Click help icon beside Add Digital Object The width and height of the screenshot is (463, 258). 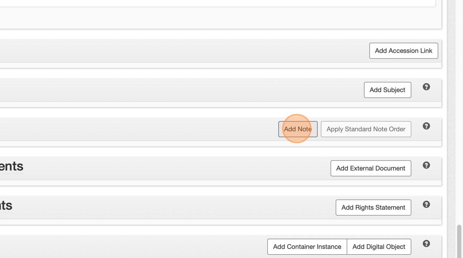tap(426, 244)
